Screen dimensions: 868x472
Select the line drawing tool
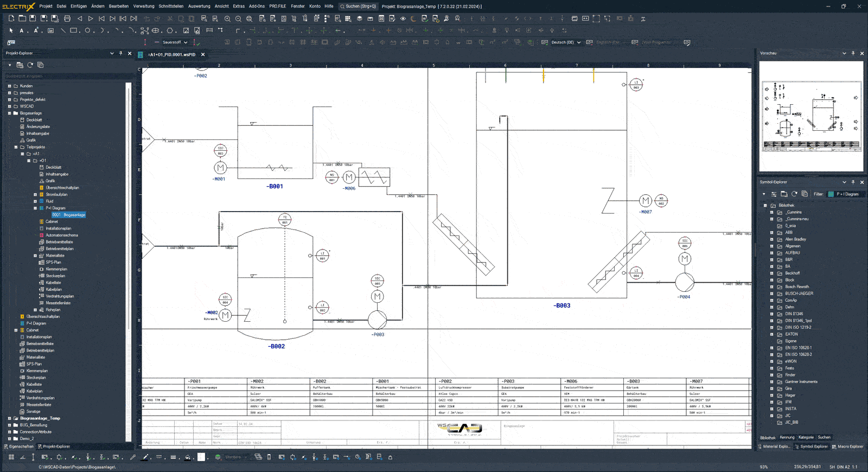click(x=63, y=30)
